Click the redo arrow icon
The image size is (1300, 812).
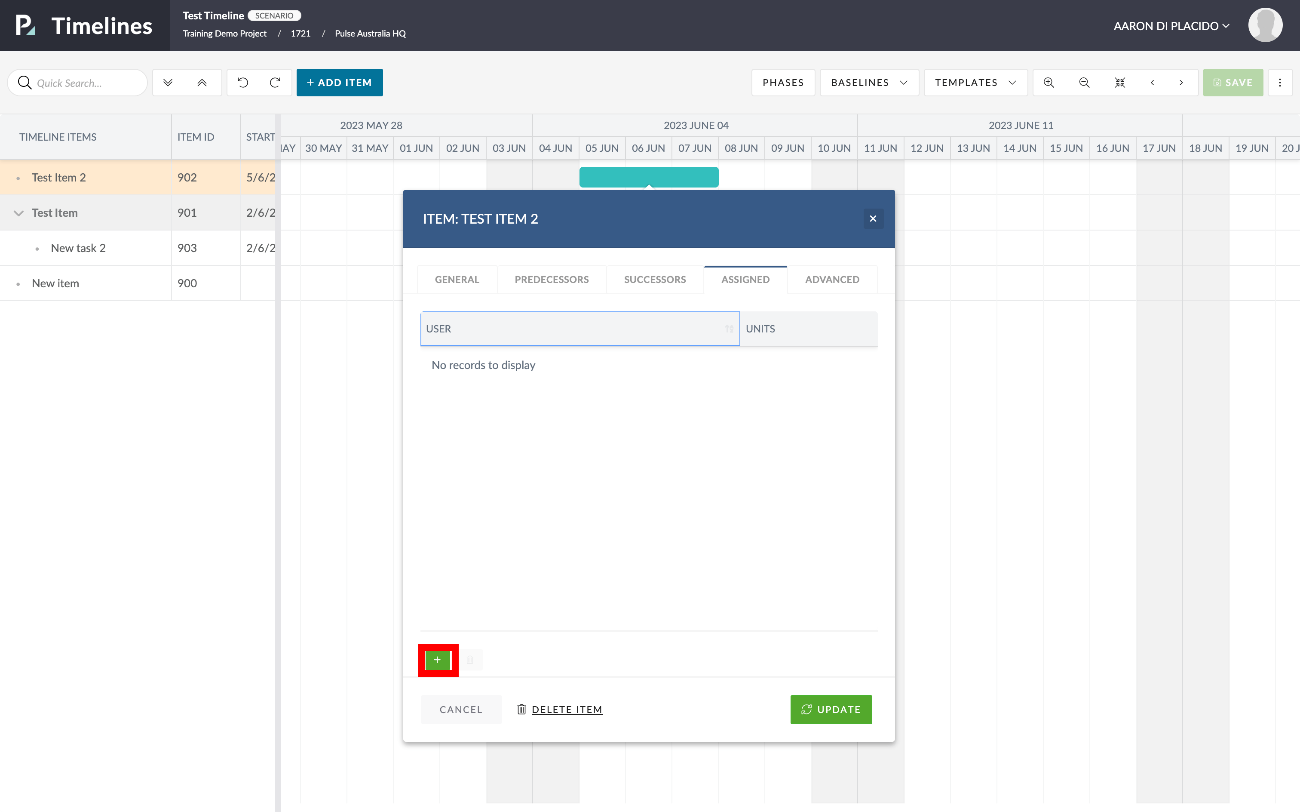tap(276, 83)
